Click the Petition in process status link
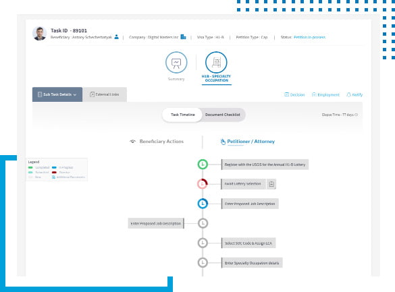The width and height of the screenshot is (395, 292). (310, 37)
